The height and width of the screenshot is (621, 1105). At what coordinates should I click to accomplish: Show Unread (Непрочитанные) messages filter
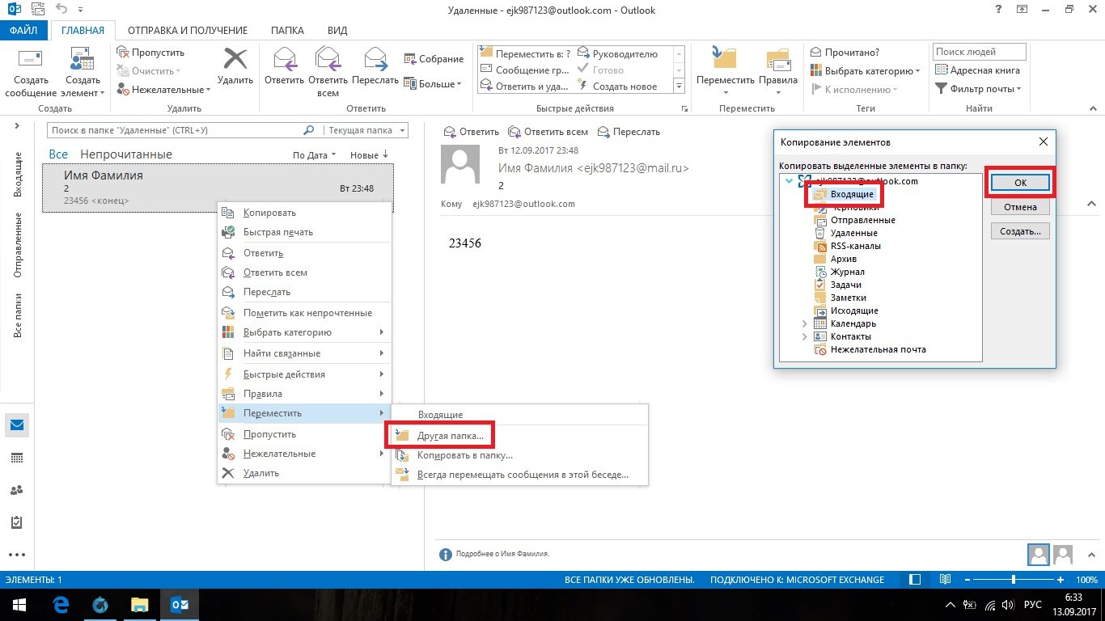126,154
